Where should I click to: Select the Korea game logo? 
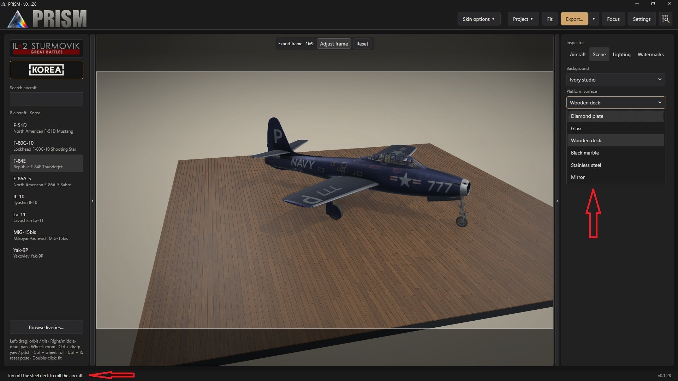click(x=47, y=70)
